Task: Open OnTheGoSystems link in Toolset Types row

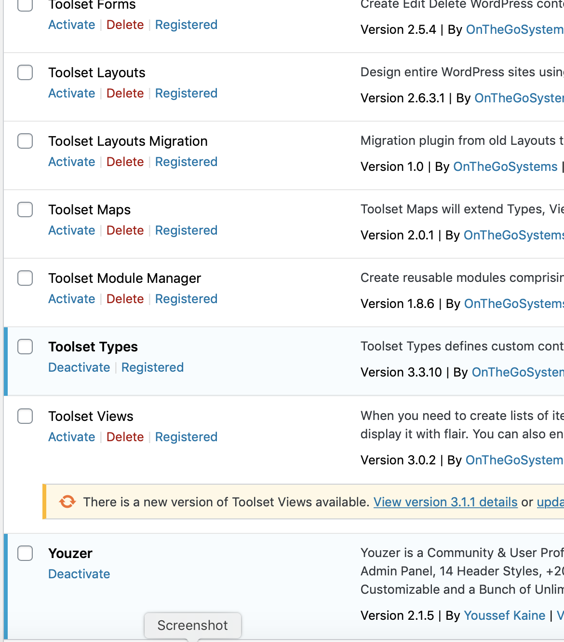Action: [518, 372]
